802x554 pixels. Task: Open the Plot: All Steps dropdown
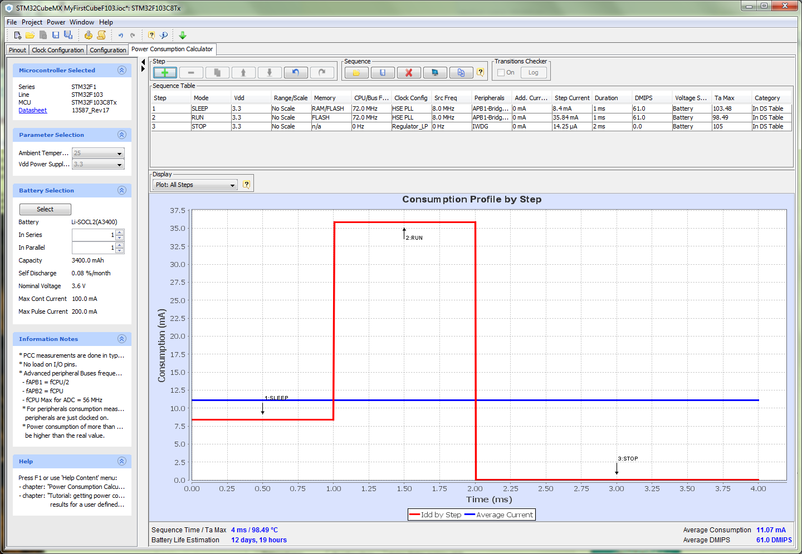(195, 185)
